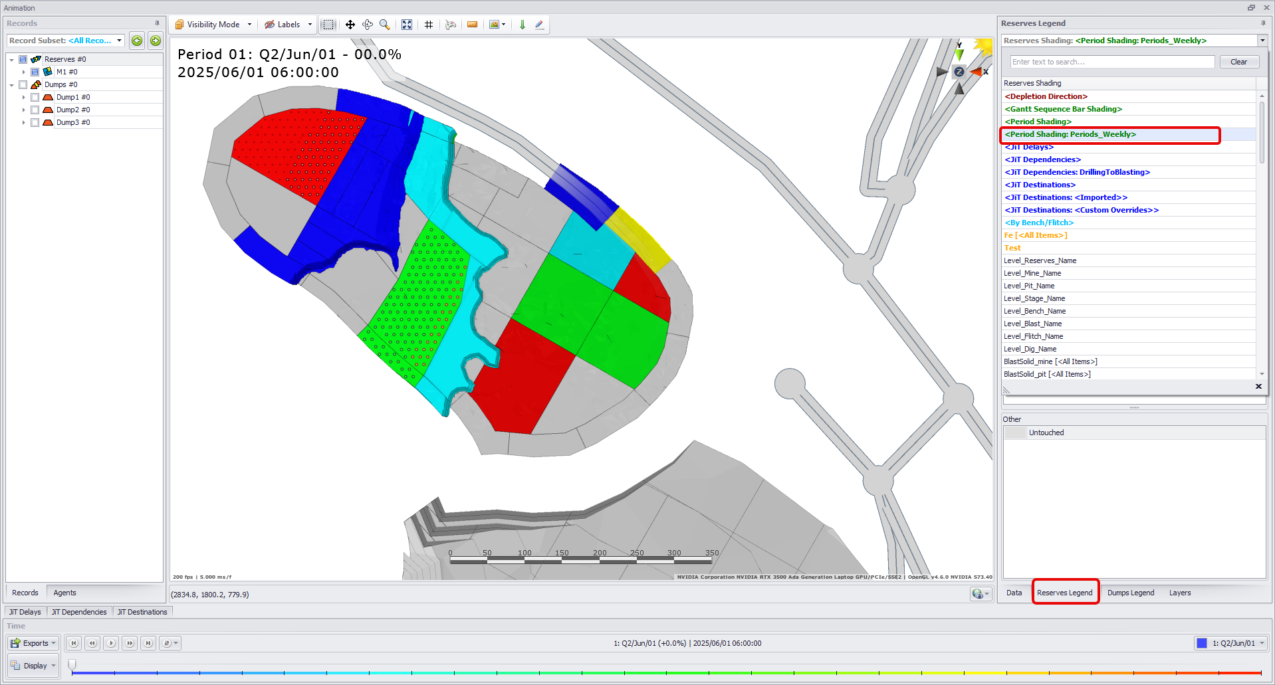Collapse the Reserves #0 tree node
The height and width of the screenshot is (685, 1275).
(x=11, y=60)
